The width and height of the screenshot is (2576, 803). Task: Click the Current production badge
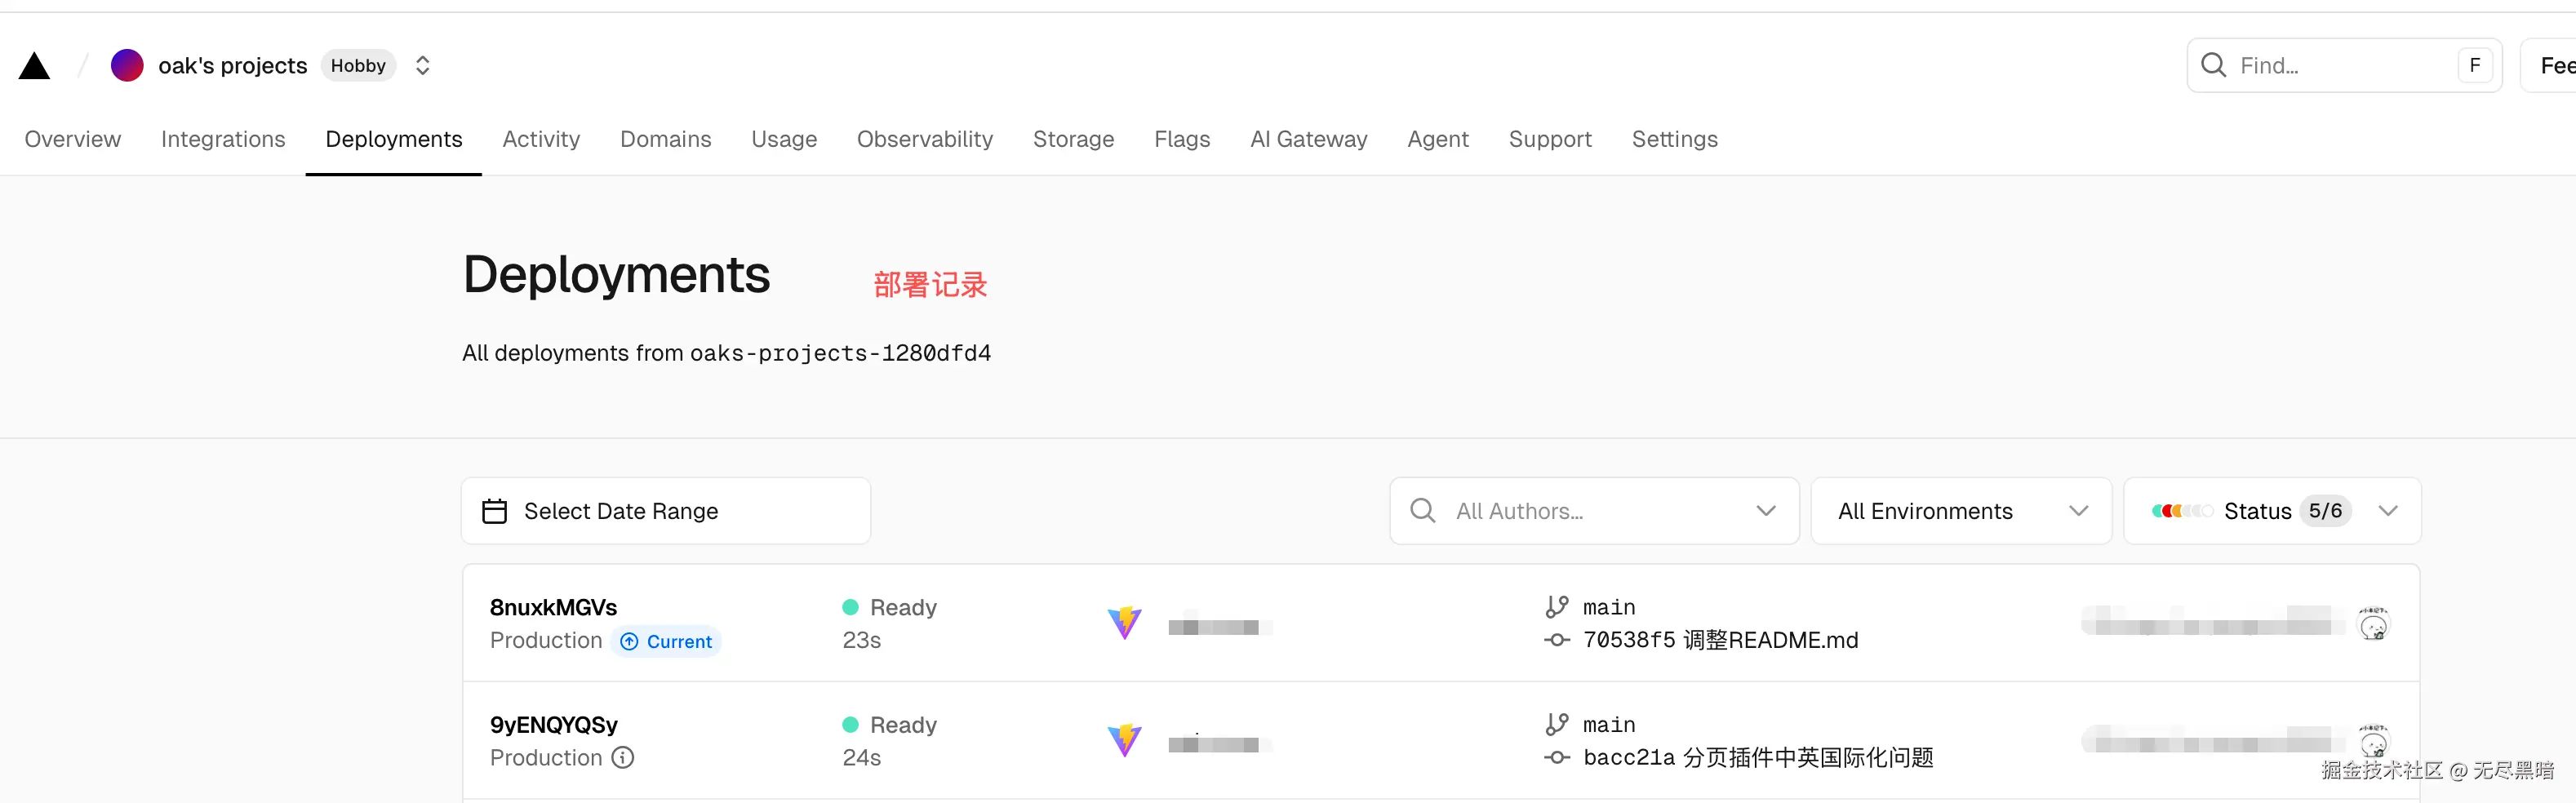click(667, 642)
